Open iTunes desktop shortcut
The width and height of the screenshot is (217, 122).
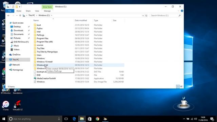[x=6, y=106]
